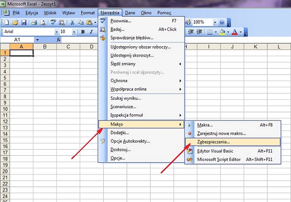Run spelling check from the toolbar ABC icon

pyautogui.click(x=53, y=22)
